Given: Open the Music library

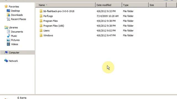Looking at the screenshot, I should tap(14, 36).
